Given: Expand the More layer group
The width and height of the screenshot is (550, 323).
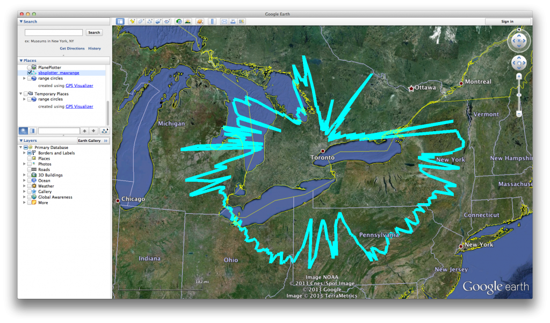Looking at the screenshot, I should (x=24, y=203).
